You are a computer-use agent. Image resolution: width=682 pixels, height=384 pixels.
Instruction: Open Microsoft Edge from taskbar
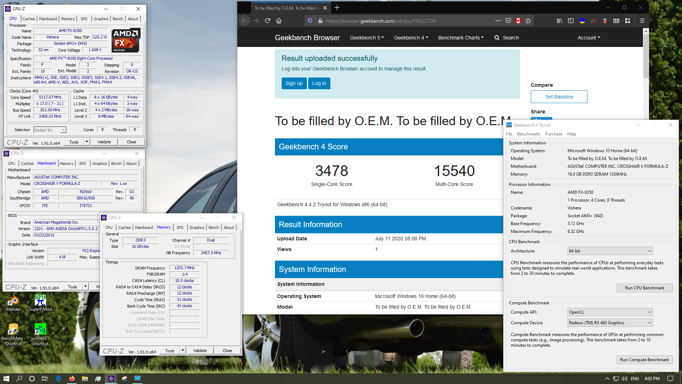click(x=58, y=379)
